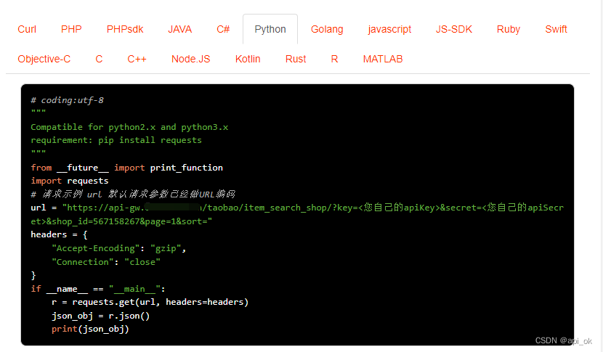Click the Chinese URL-encoding comment line
Viewport: 603px width, 352px height.
[133, 195]
